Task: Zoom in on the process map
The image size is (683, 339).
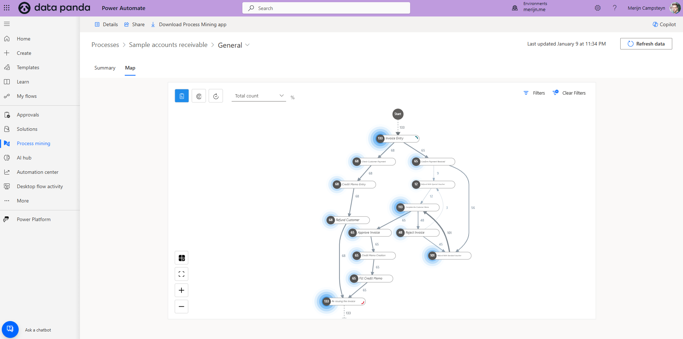Action: click(x=181, y=290)
